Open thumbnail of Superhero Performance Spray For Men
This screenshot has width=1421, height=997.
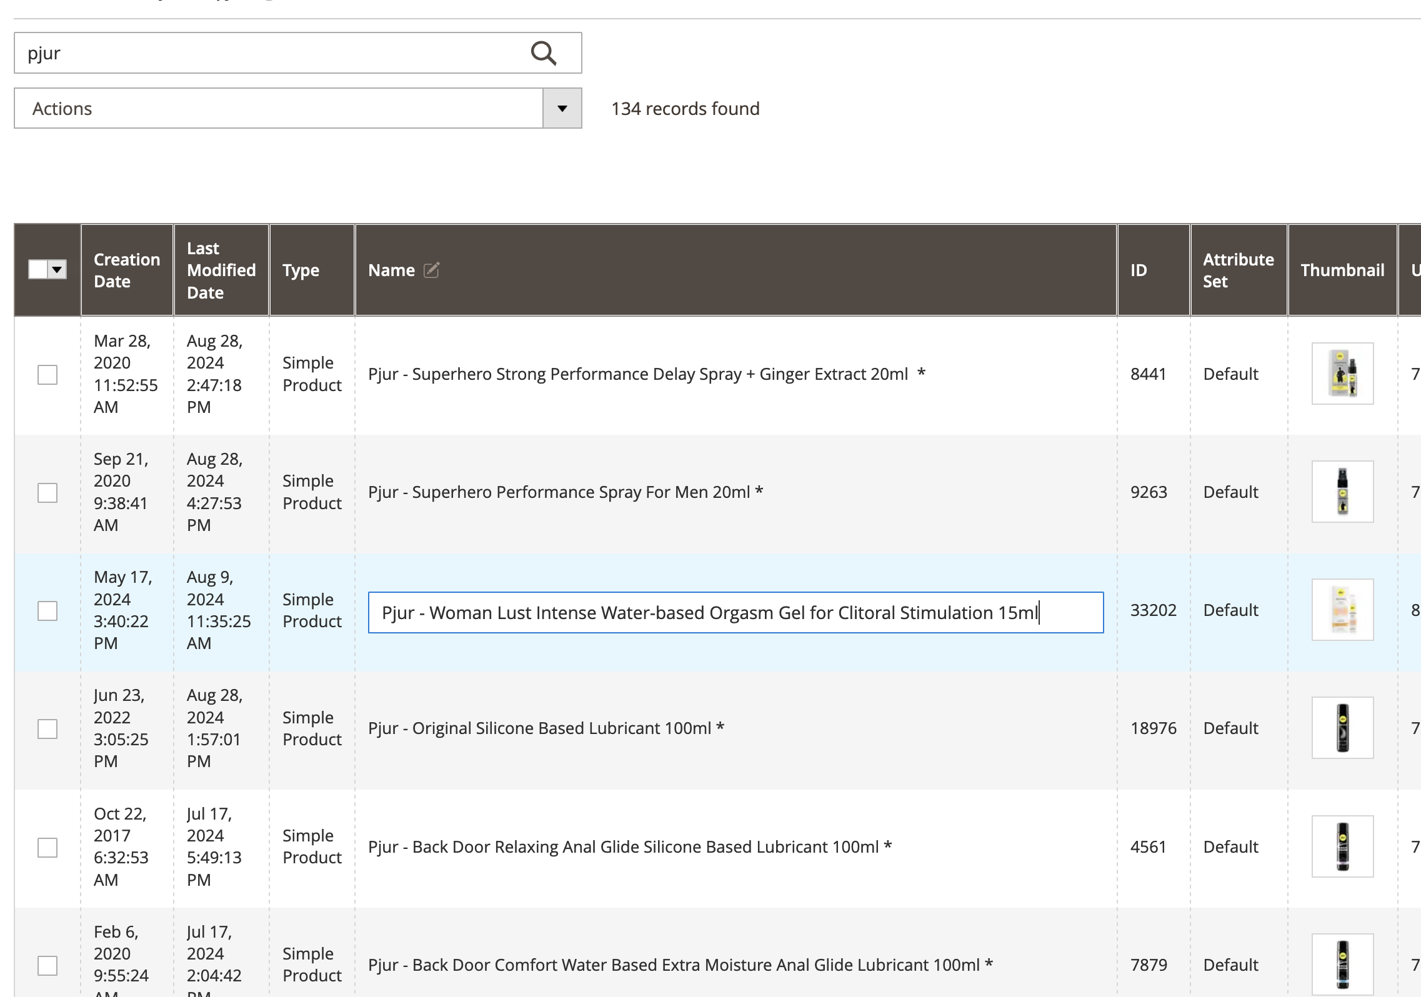tap(1342, 492)
